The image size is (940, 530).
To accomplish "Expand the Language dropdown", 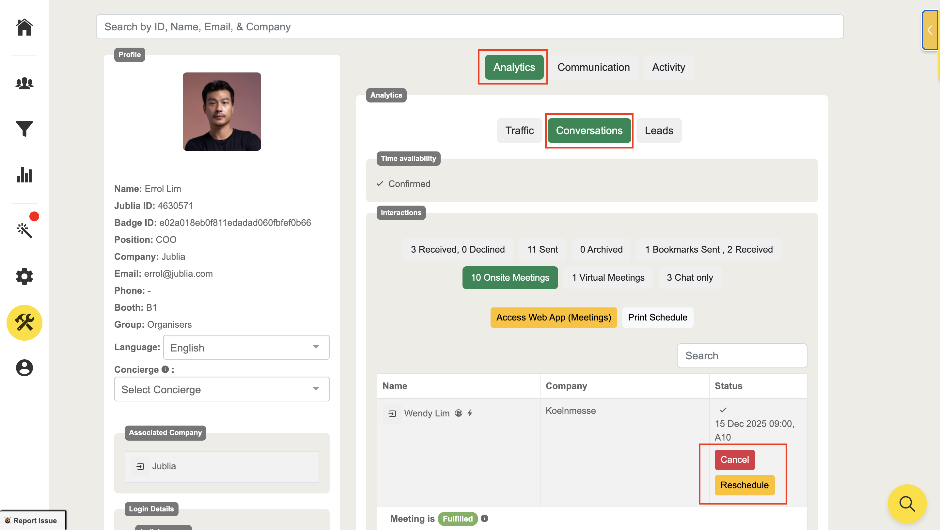I will point(246,347).
